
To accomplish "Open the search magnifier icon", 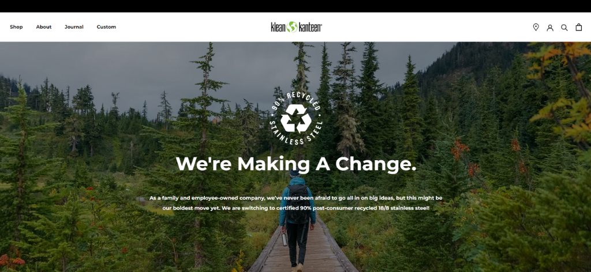I will [564, 28].
